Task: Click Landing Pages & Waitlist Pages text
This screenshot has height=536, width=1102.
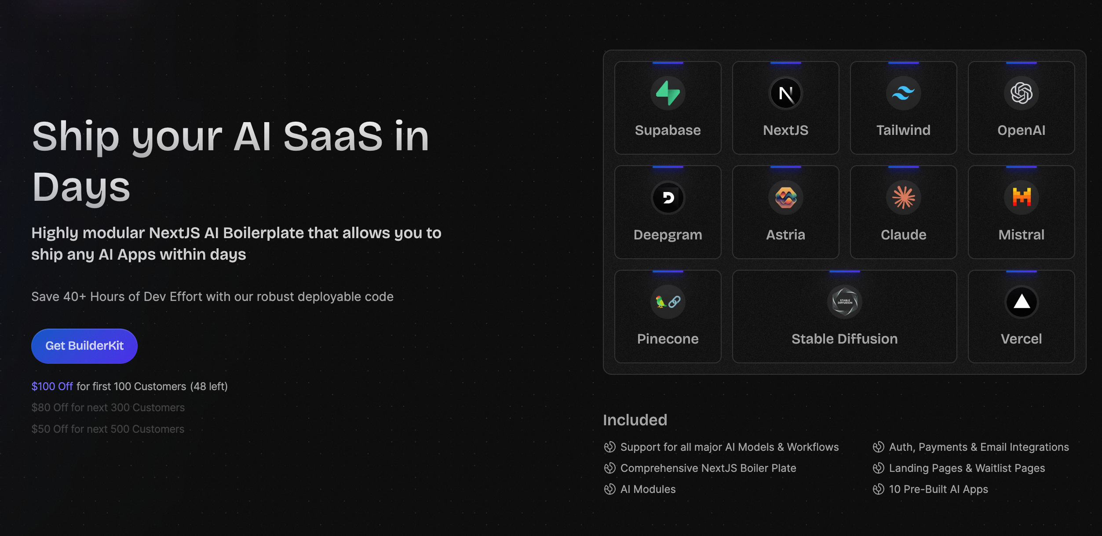Action: (x=967, y=468)
